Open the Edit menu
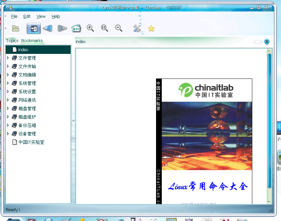This screenshot has width=281, height=221. coord(27,17)
